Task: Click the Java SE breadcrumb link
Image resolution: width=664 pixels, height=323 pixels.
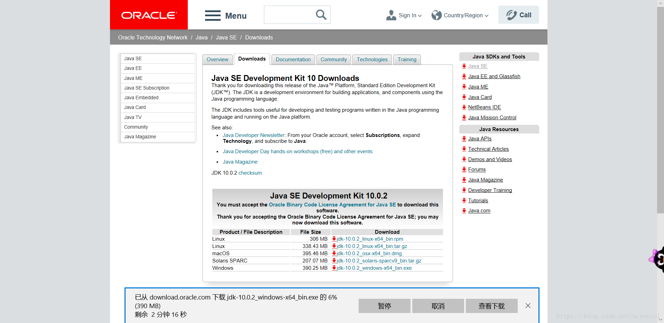Action: click(x=226, y=37)
